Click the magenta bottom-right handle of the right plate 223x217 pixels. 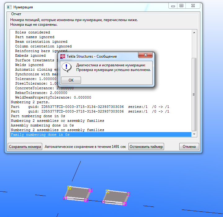click(x=124, y=204)
